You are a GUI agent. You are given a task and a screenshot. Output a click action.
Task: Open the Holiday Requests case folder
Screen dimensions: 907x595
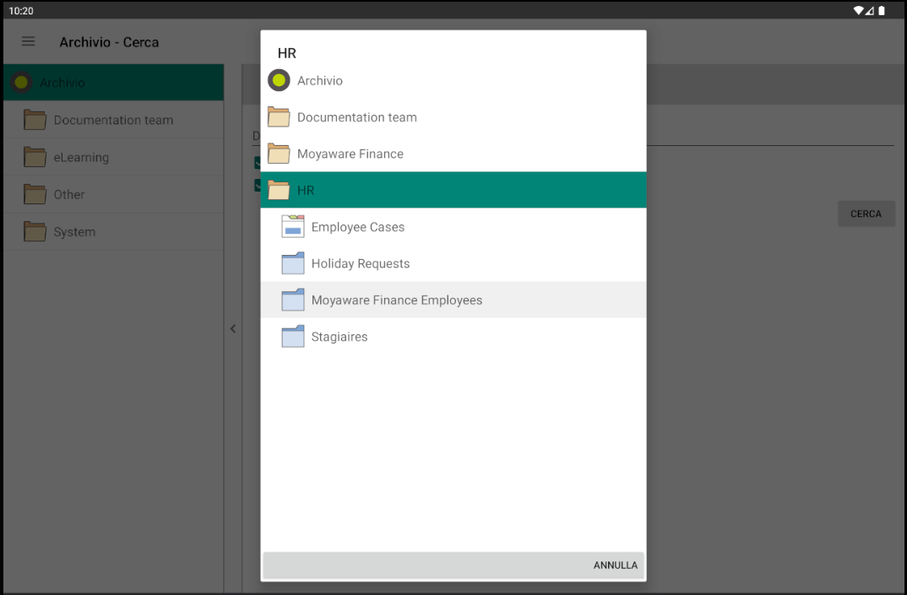tap(360, 263)
